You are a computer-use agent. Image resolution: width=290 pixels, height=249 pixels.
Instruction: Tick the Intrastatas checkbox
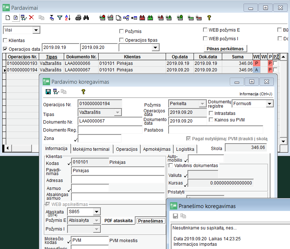click(211, 113)
